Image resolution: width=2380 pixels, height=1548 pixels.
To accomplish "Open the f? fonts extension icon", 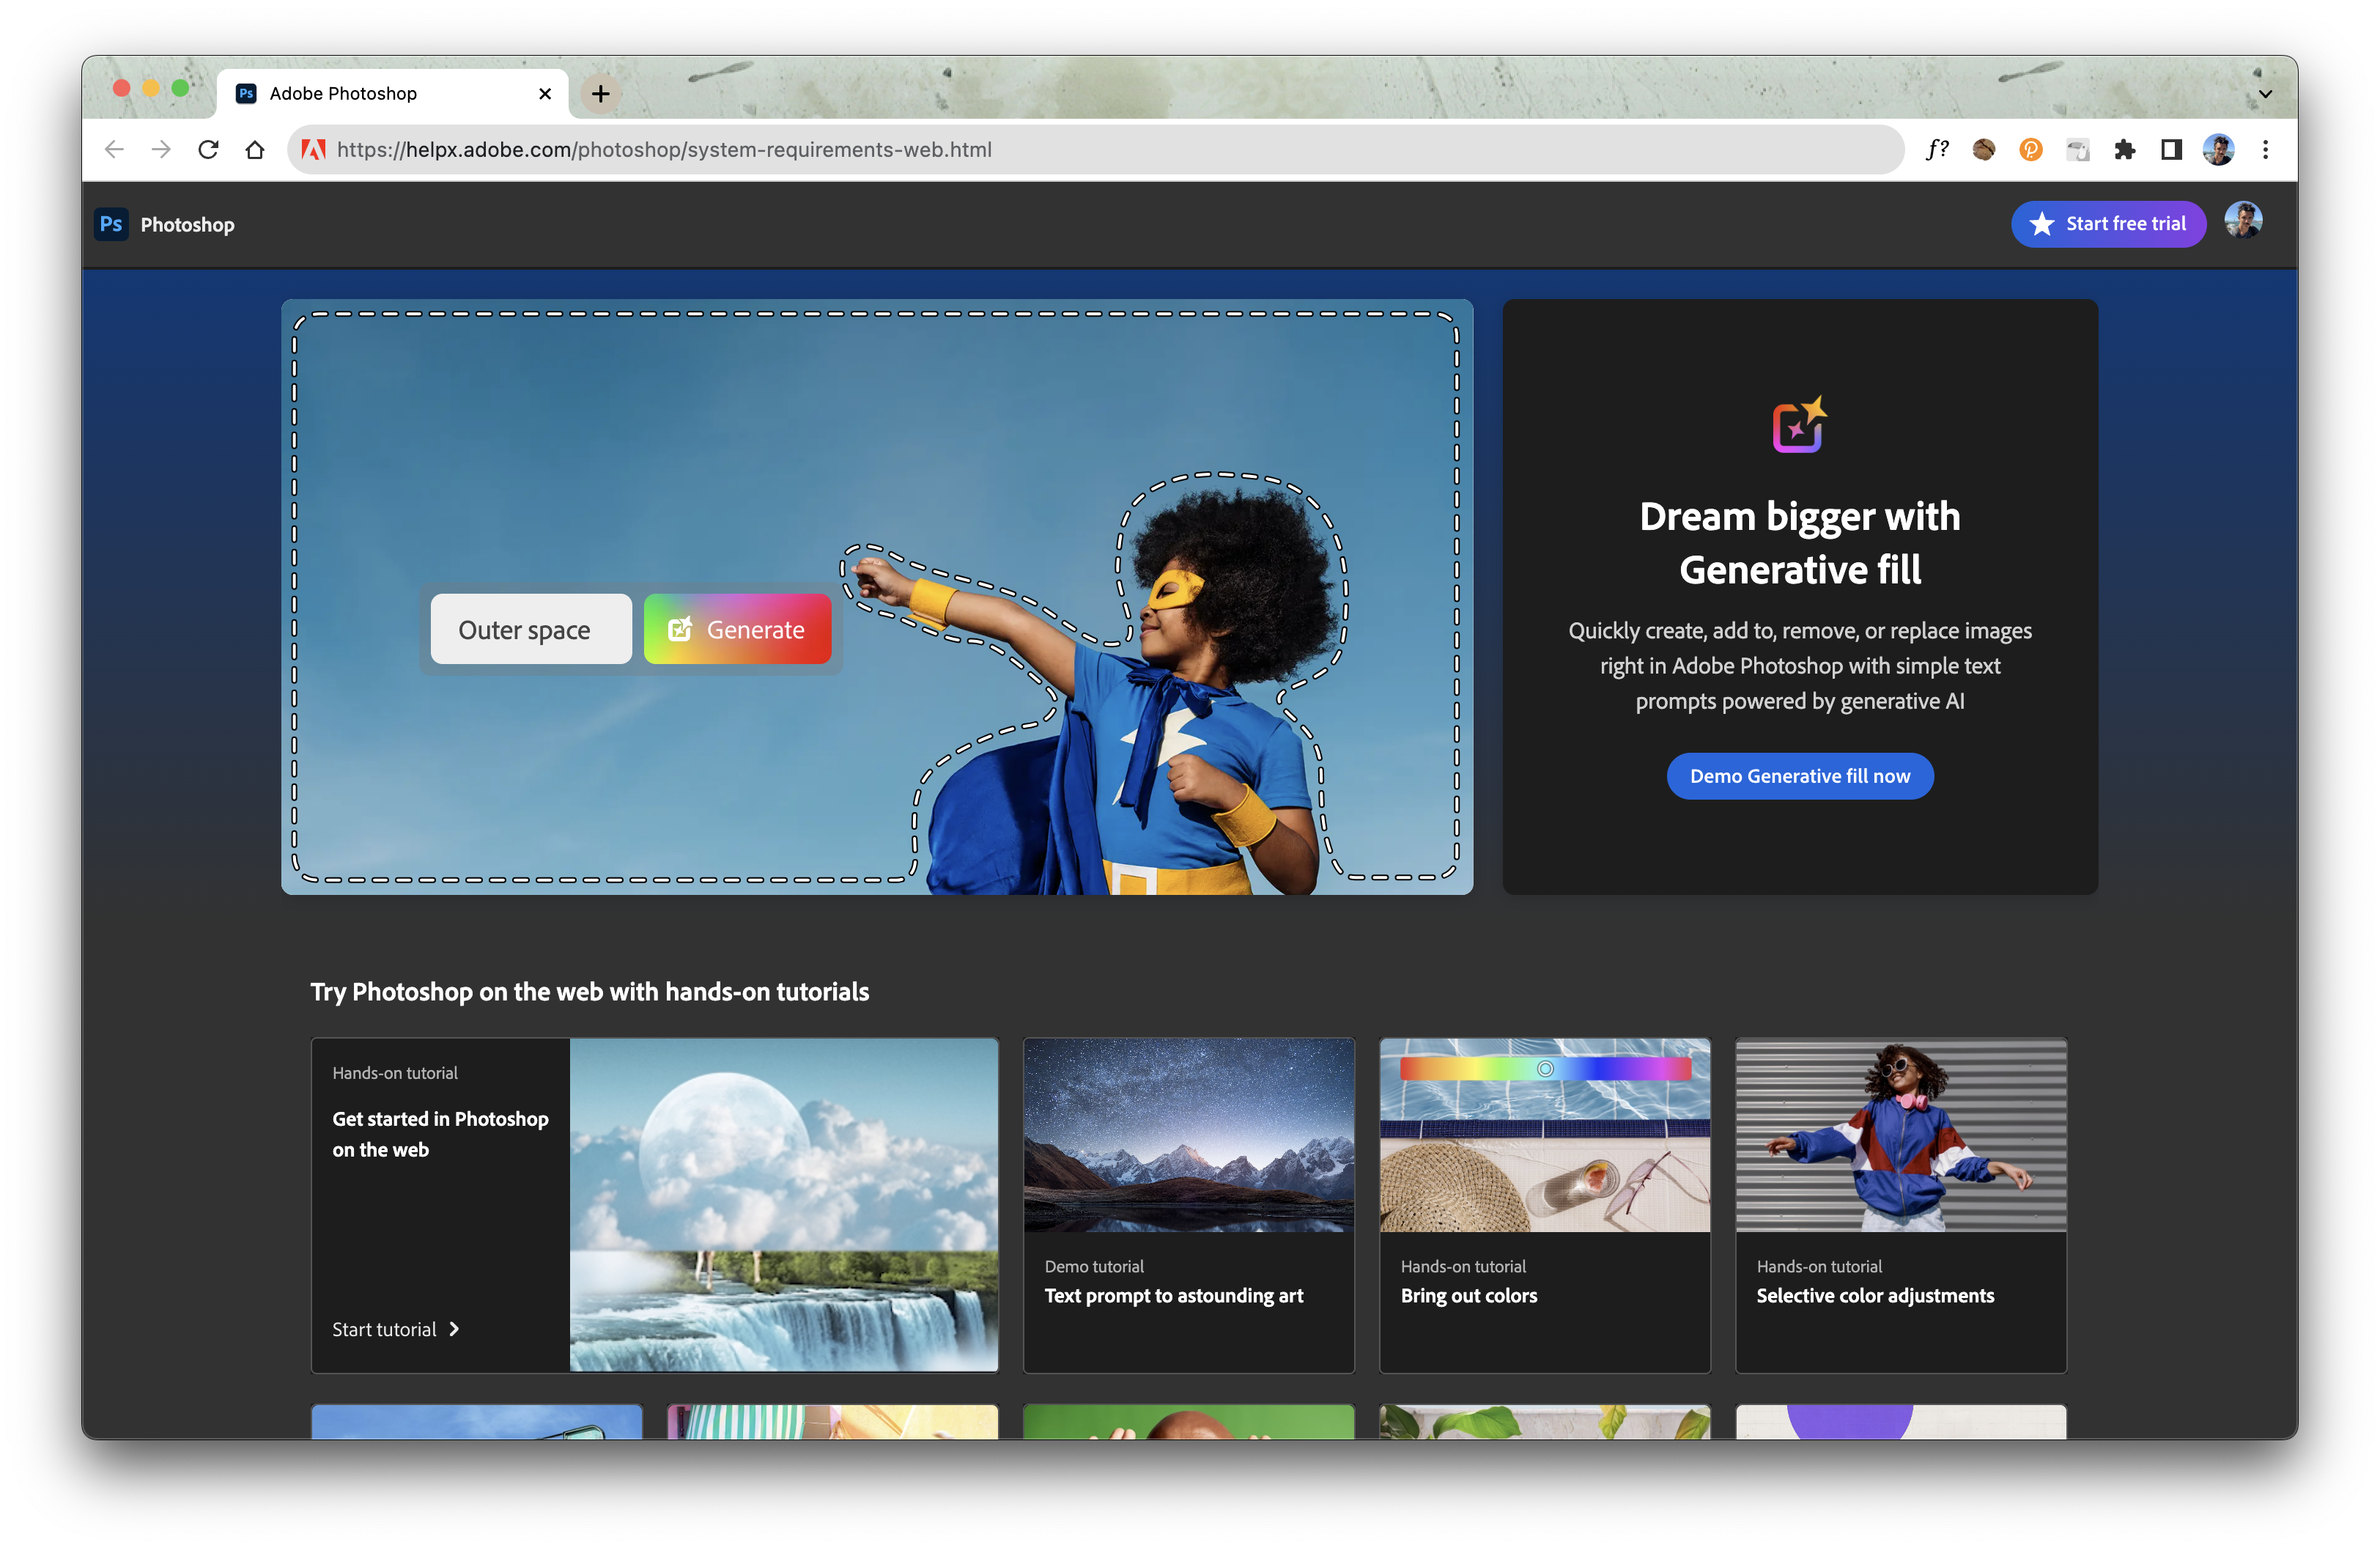I will pos(1937,150).
